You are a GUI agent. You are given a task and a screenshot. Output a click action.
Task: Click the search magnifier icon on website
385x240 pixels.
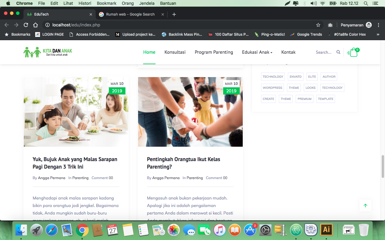[x=338, y=52]
